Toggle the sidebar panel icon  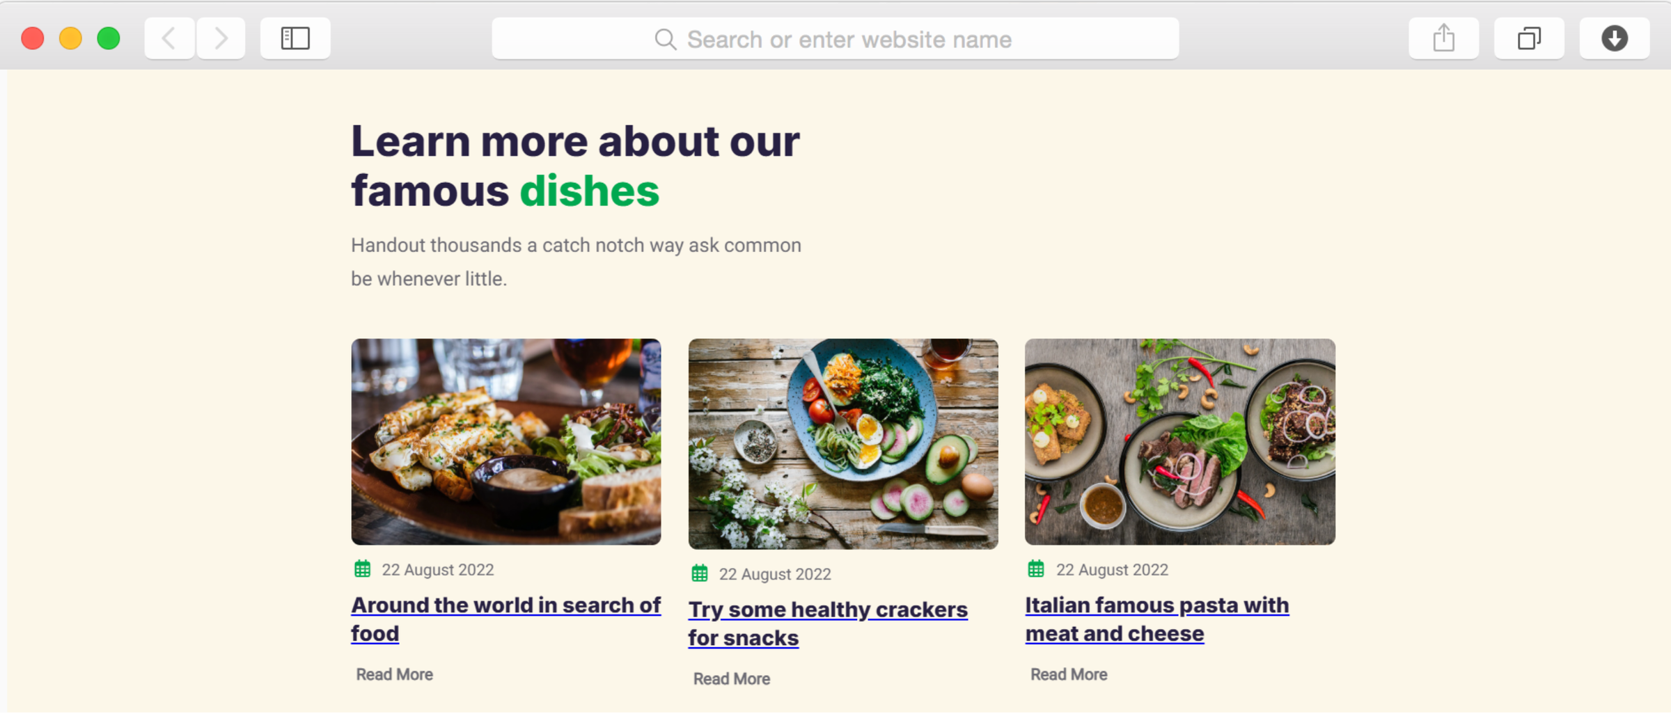pos(295,38)
